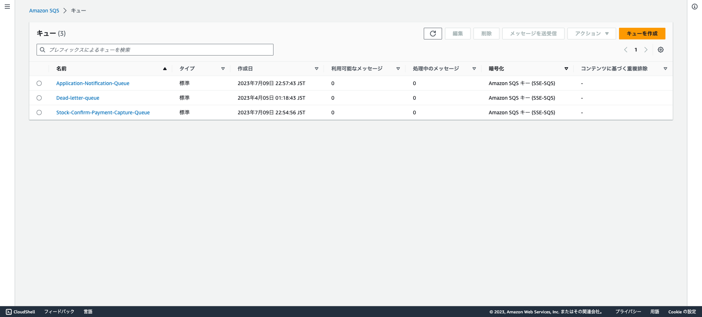Click creation date 2023年7月09日 22:54:56 JST

[x=271, y=112]
